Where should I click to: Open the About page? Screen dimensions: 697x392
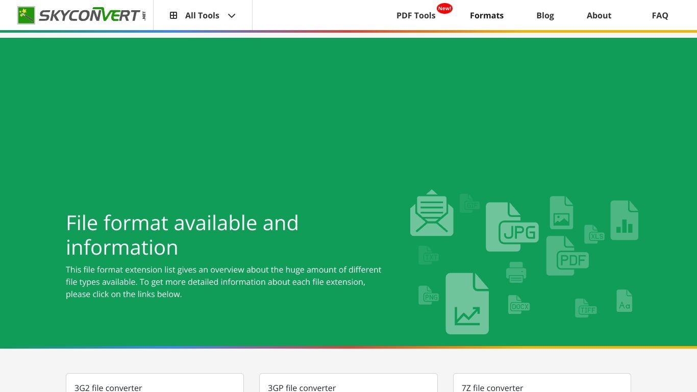tap(599, 15)
